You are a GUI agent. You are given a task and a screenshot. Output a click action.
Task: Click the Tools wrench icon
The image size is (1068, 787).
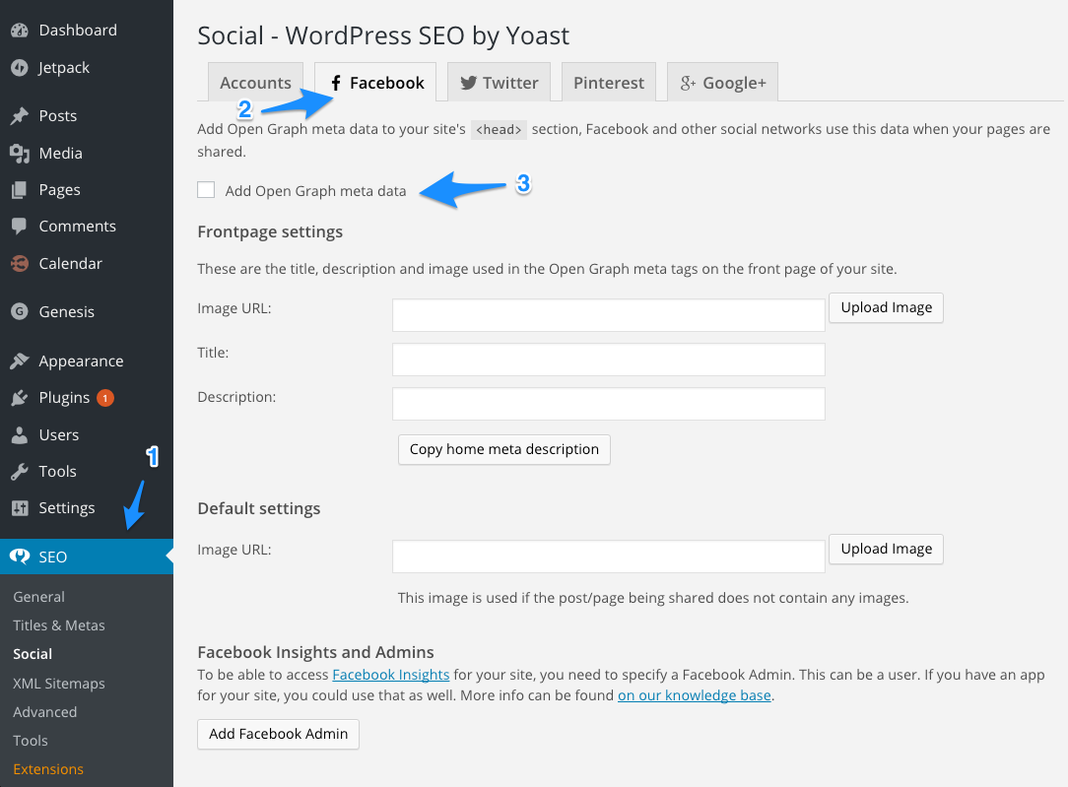pos(20,471)
